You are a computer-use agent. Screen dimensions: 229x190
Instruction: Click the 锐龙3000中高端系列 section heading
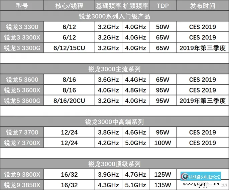click(x=114, y=122)
